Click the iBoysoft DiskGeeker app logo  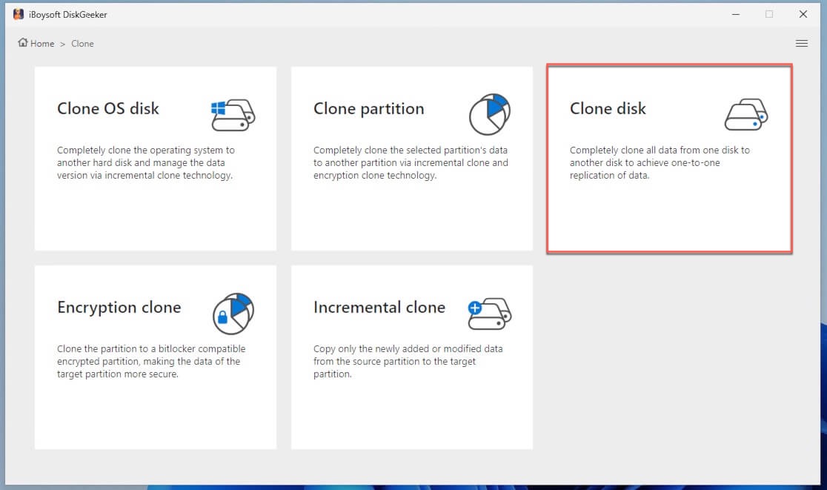pos(19,14)
